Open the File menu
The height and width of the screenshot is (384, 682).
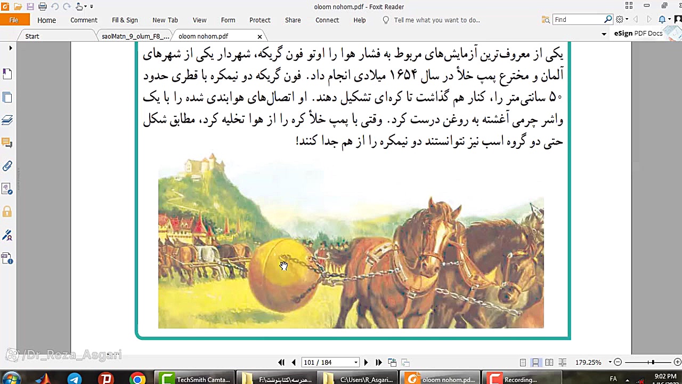14,20
